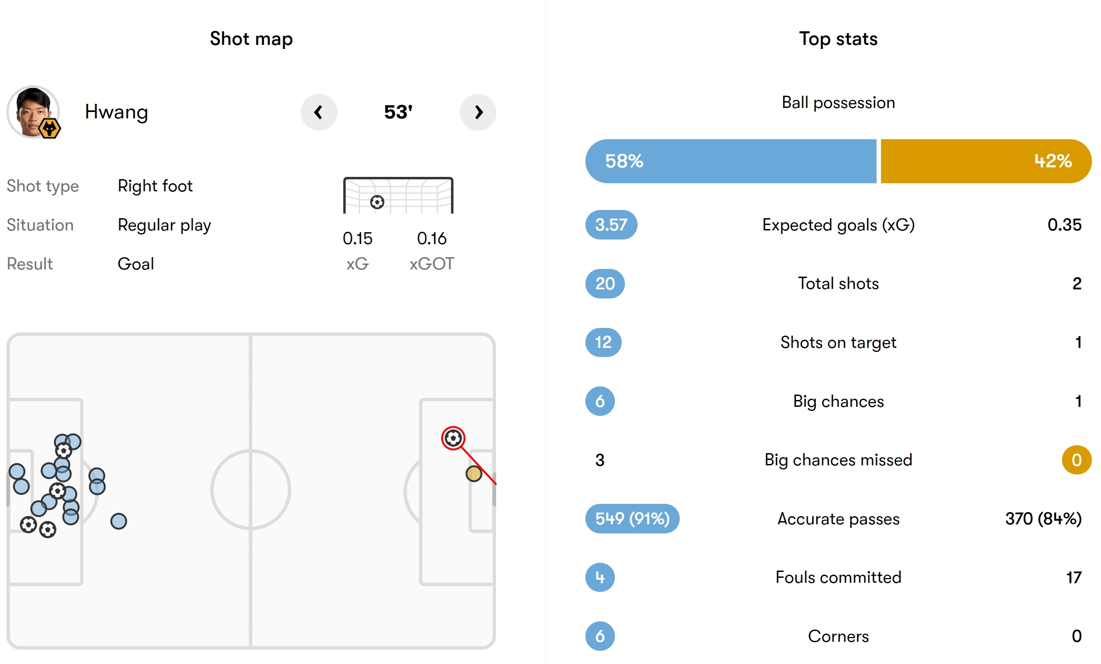Screen dimensions: 1101x664
Task: Click the Top stats heading
Action: coord(838,39)
